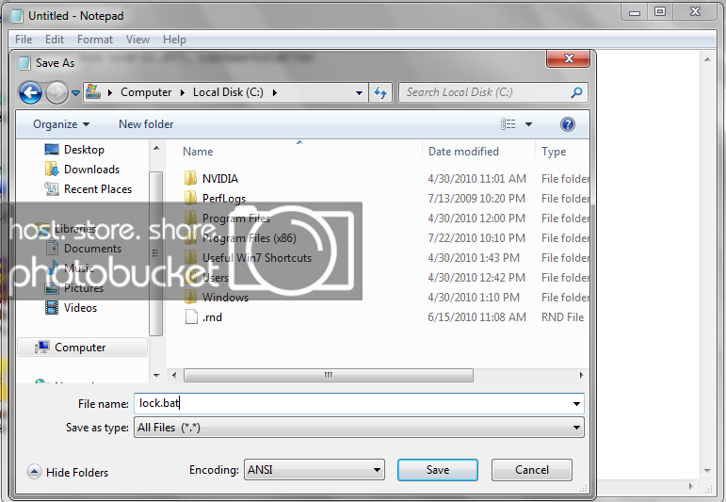Select the Useful Win7 Shortcuts folder
The height and width of the screenshot is (502, 726).
[x=257, y=258]
